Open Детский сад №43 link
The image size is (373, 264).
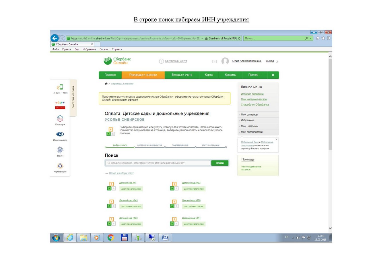pyautogui.click(x=129, y=200)
